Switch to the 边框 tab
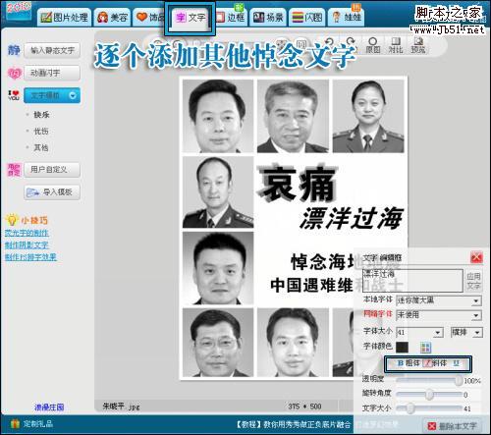The image size is (491, 435). click(232, 17)
